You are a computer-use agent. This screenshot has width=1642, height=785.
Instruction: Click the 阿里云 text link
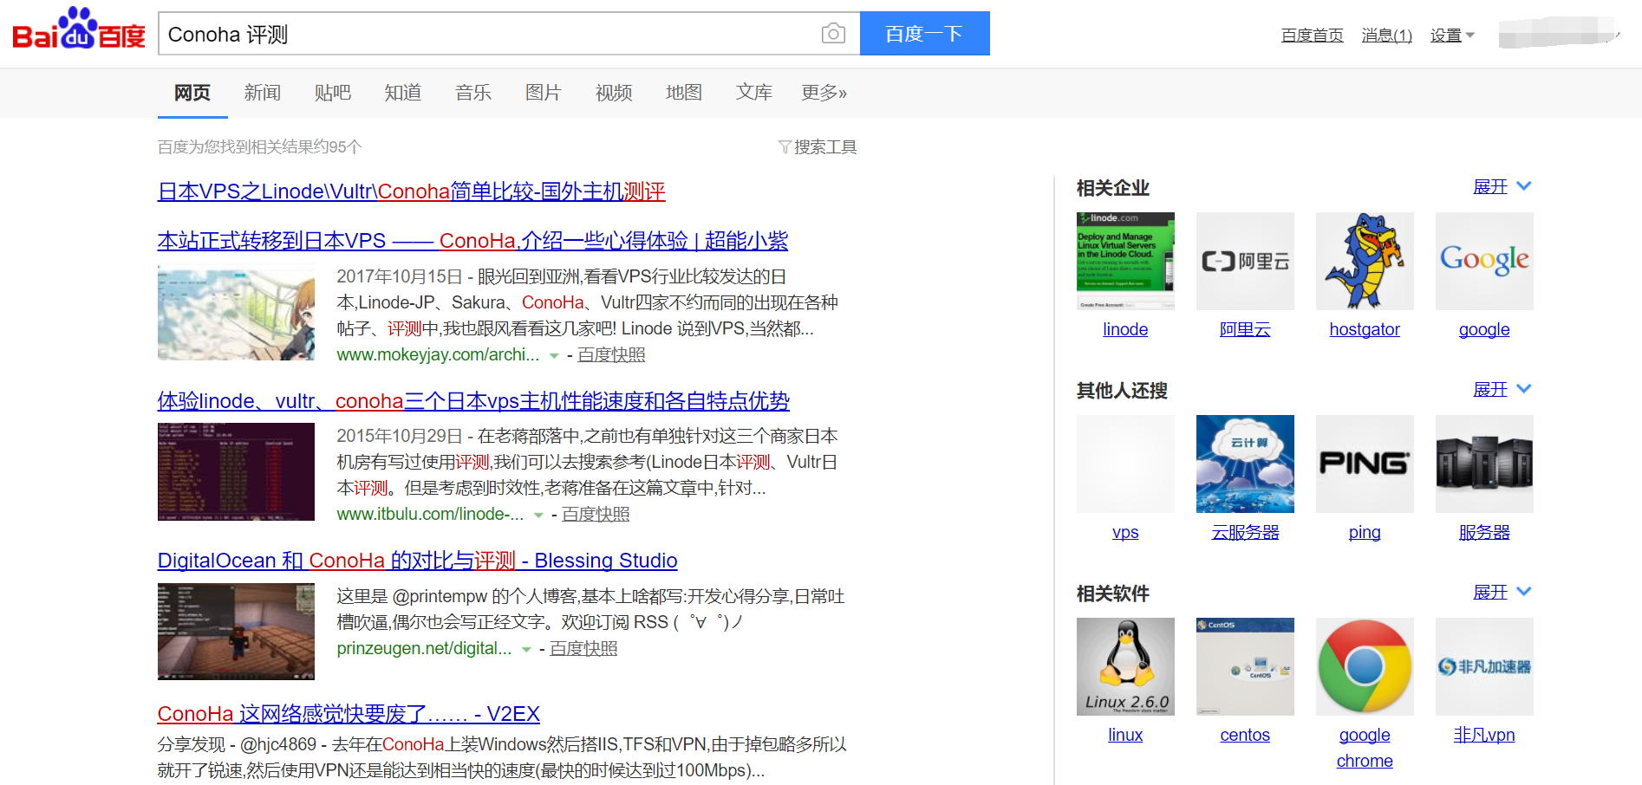[1245, 330]
